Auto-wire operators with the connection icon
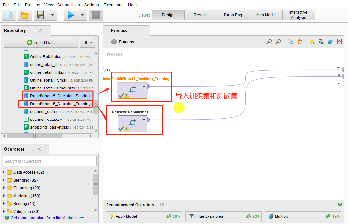 (x=321, y=42)
